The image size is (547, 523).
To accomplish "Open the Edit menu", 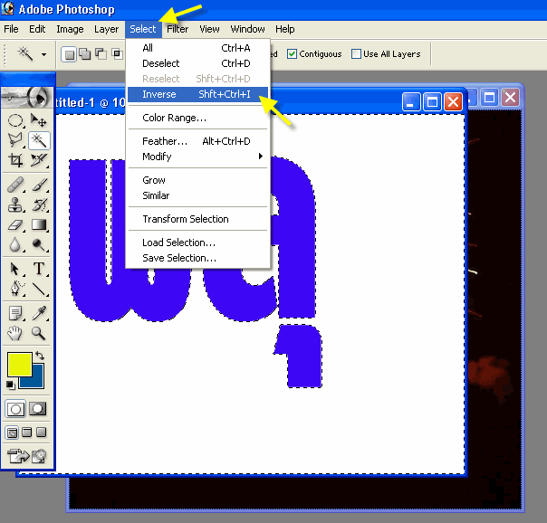I will click(x=37, y=29).
